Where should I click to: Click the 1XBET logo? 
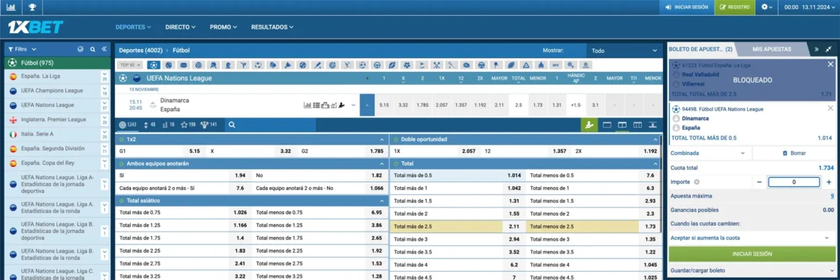pyautogui.click(x=36, y=26)
